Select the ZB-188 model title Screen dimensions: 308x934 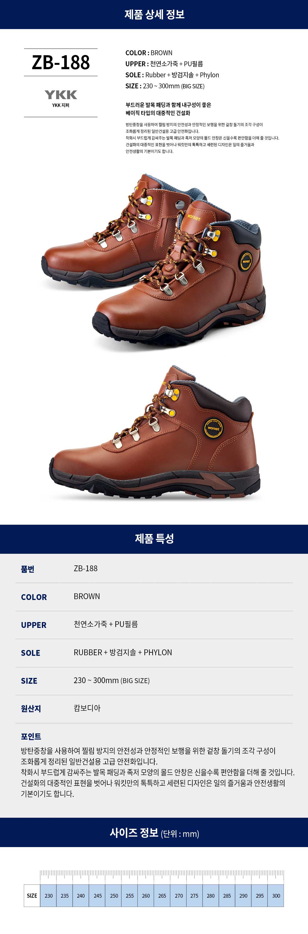coord(61,62)
